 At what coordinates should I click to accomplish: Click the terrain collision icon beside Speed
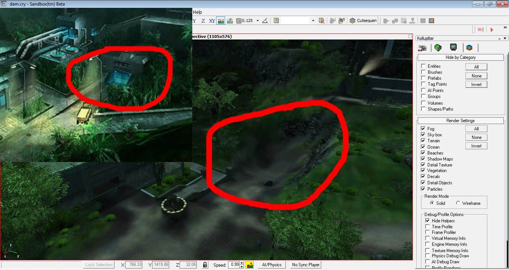click(x=250, y=265)
